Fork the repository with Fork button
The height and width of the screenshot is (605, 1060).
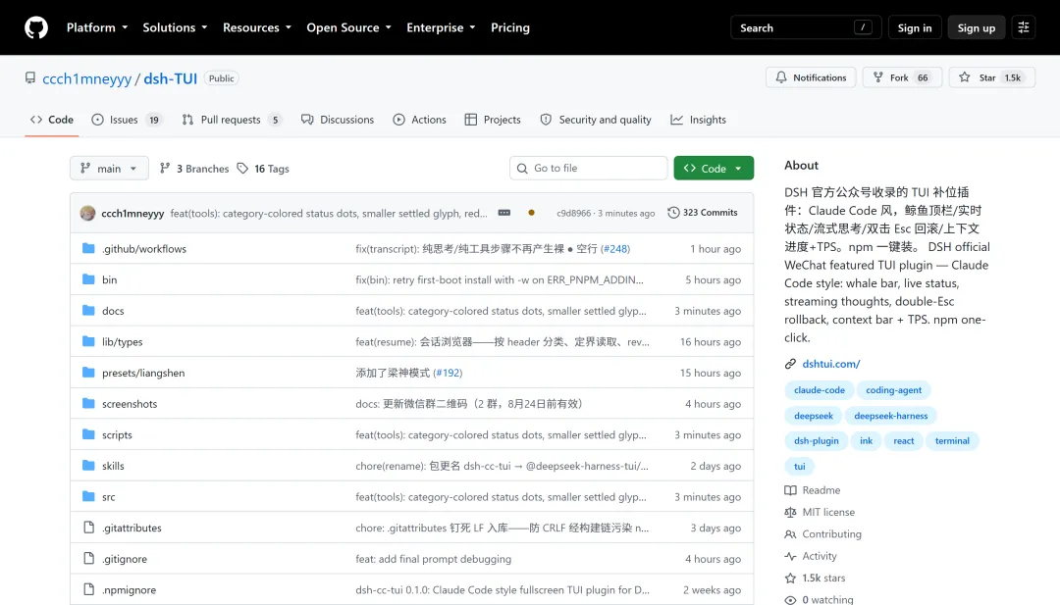[903, 77]
